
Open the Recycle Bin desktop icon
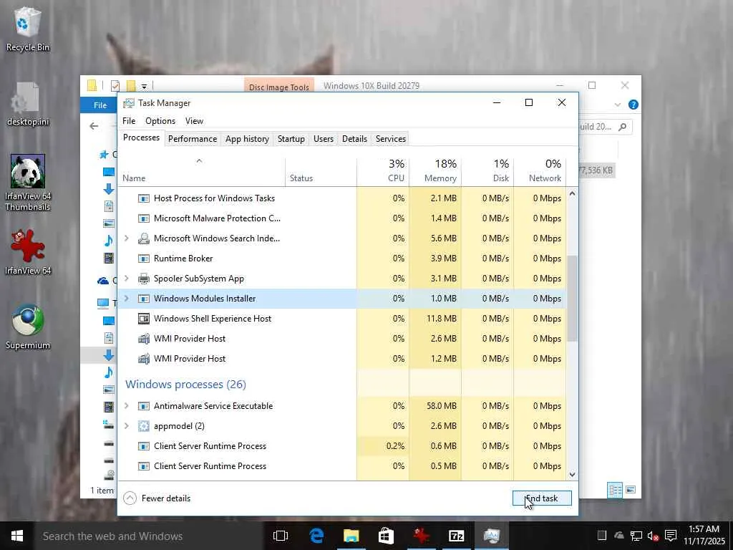[x=28, y=29]
